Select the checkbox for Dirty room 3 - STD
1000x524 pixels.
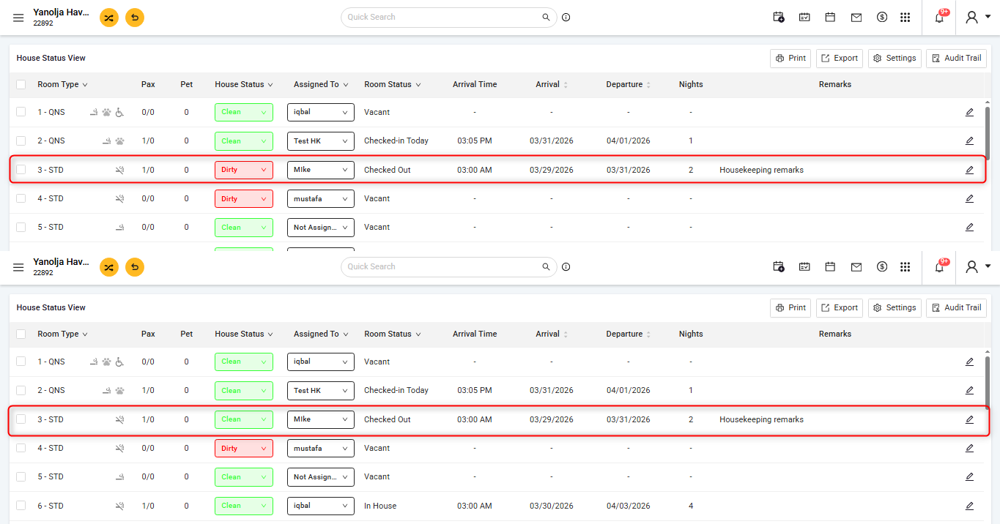(x=21, y=170)
